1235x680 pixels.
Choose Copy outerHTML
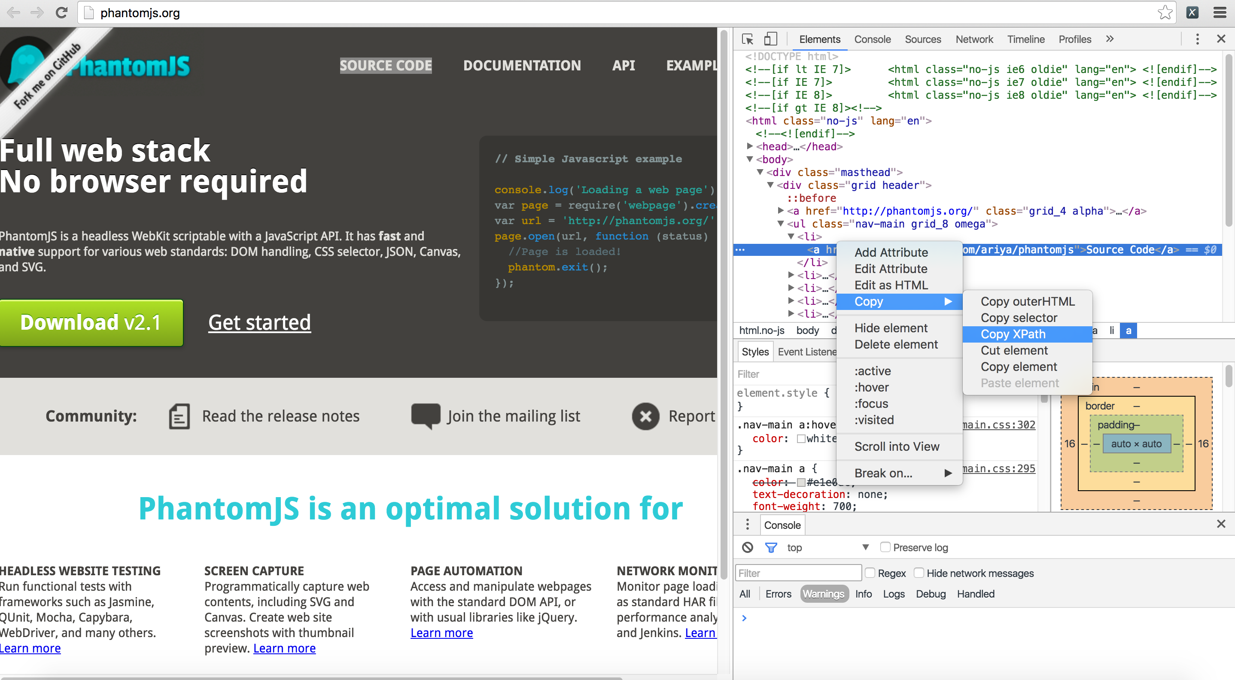coord(1027,301)
